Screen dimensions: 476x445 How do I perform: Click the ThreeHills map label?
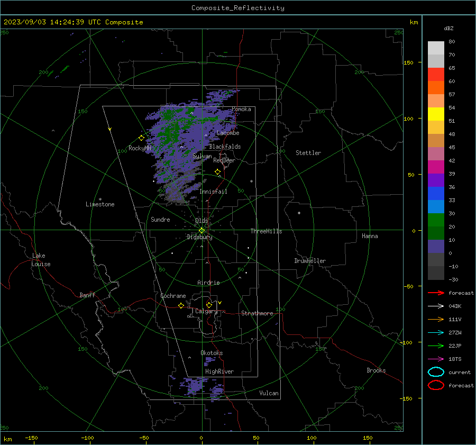click(266, 231)
